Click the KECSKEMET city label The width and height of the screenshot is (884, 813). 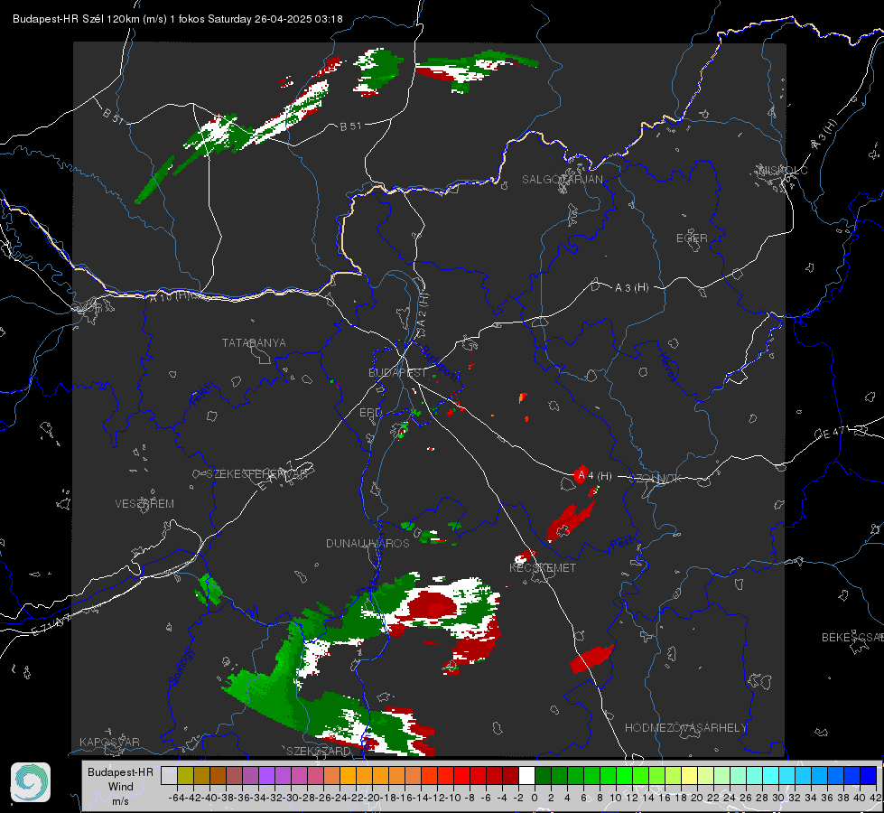[x=543, y=568]
